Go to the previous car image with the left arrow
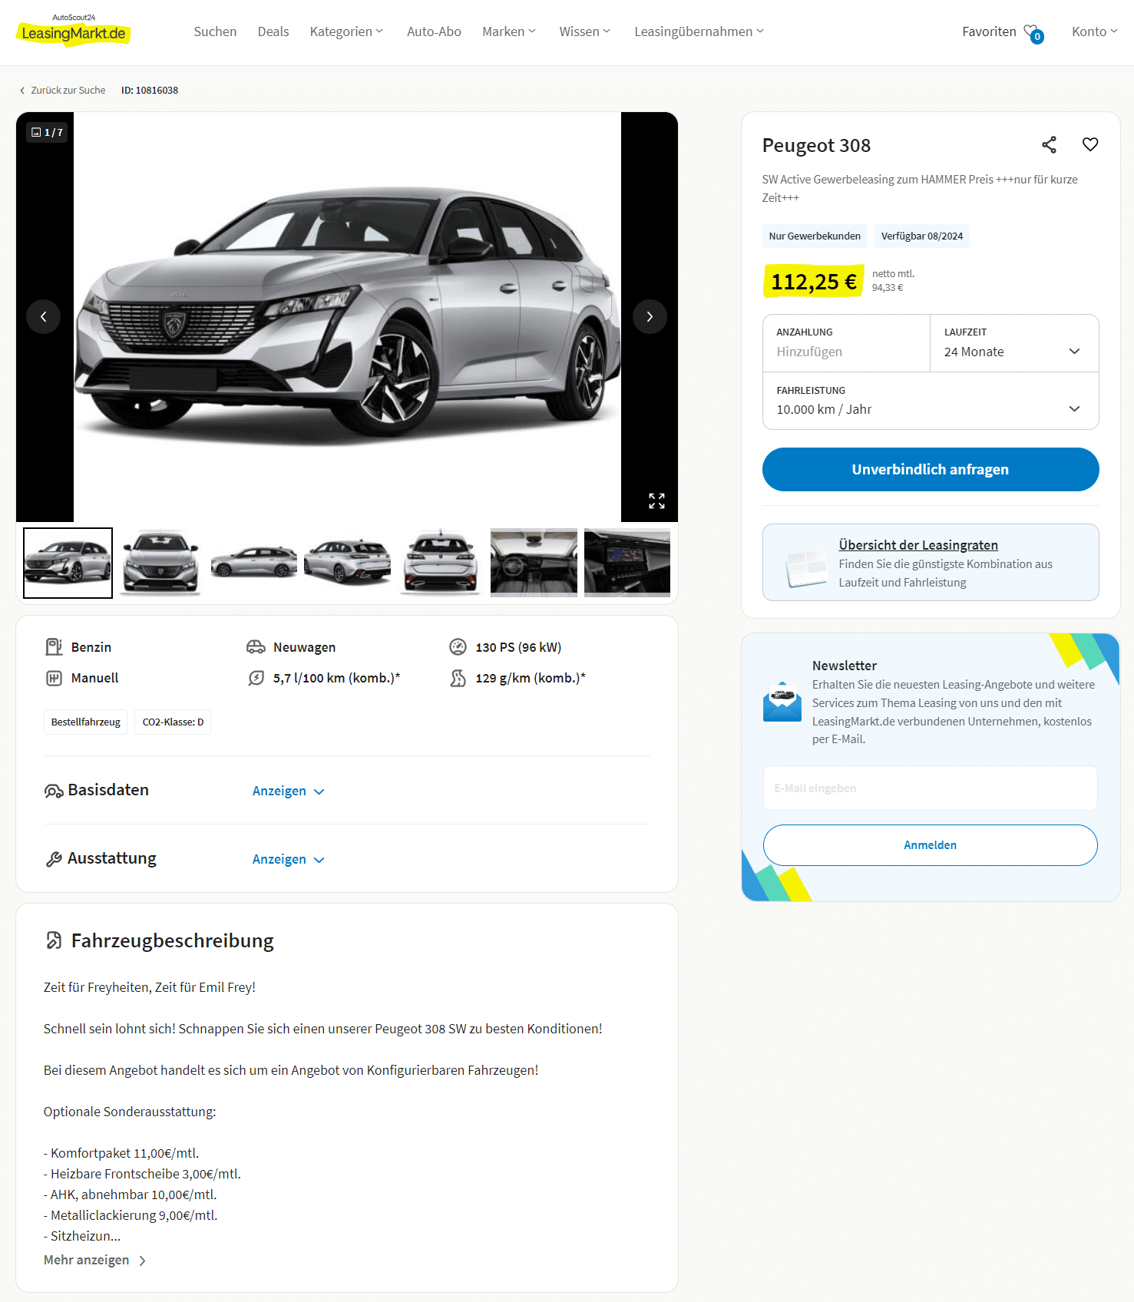The height and width of the screenshot is (1302, 1134). [x=44, y=316]
